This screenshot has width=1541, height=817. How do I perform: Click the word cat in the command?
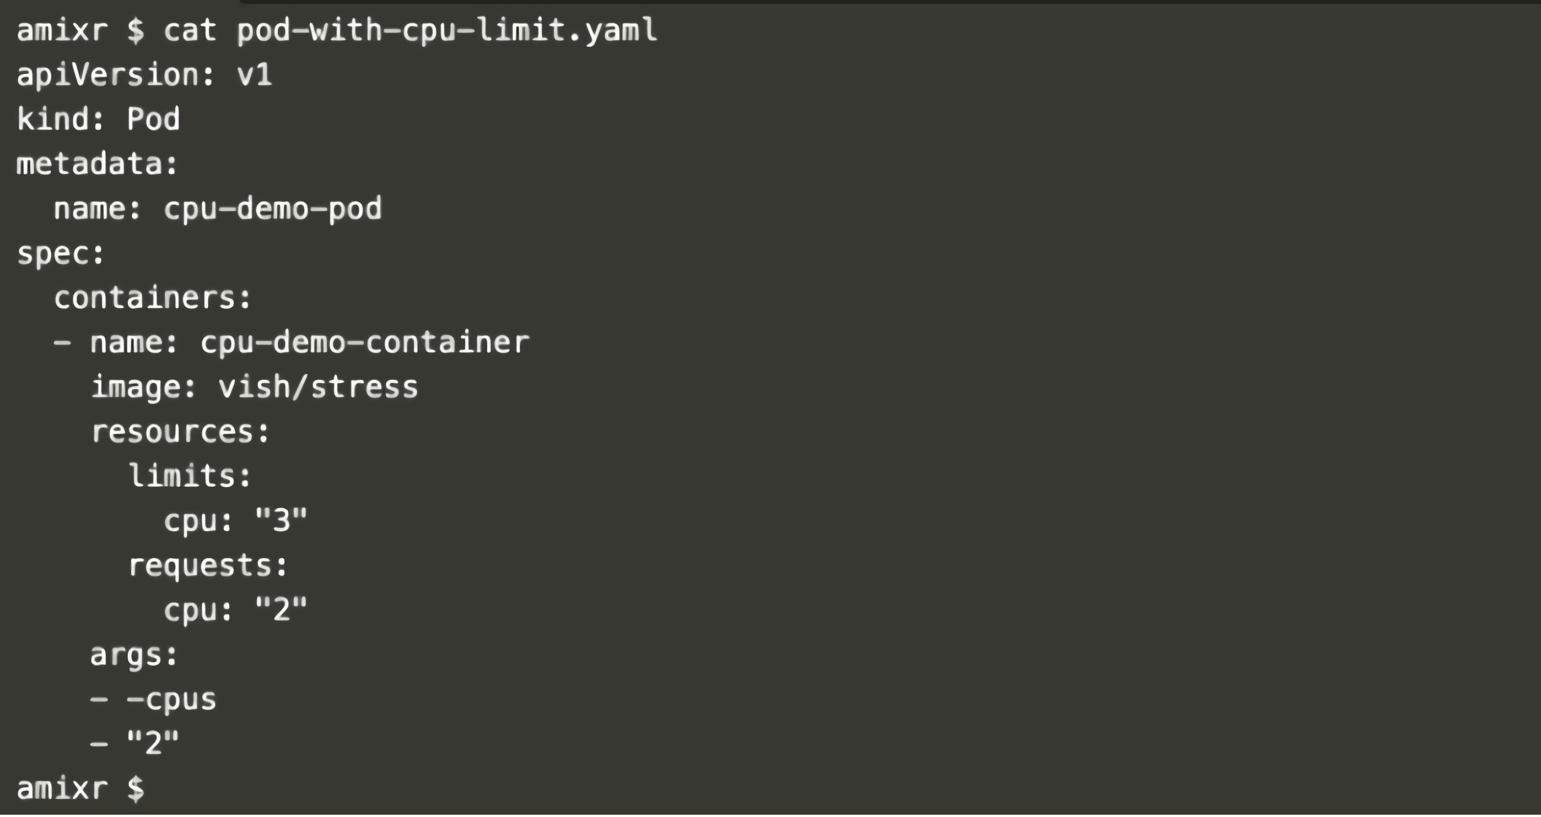[x=190, y=30]
